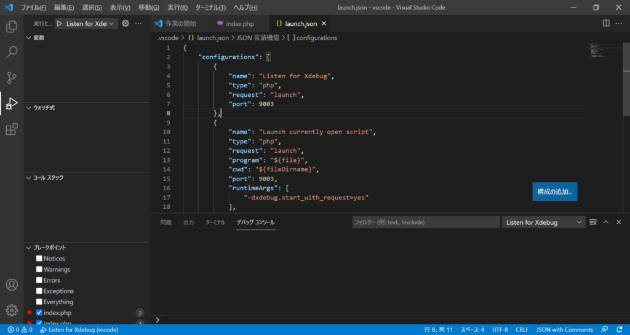Click the .vscode breadcrumb
This screenshot has height=335, width=630.
coord(167,38)
